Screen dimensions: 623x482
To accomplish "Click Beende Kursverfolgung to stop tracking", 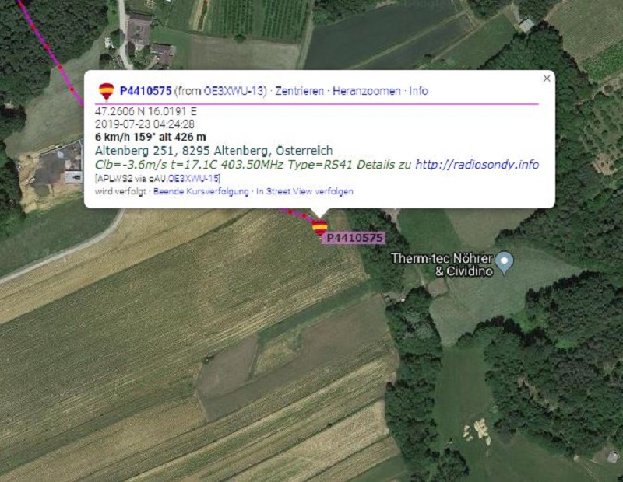I will (201, 191).
